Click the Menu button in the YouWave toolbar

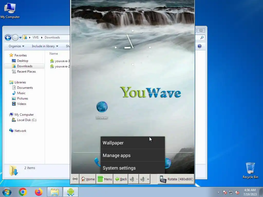[x=105, y=179]
